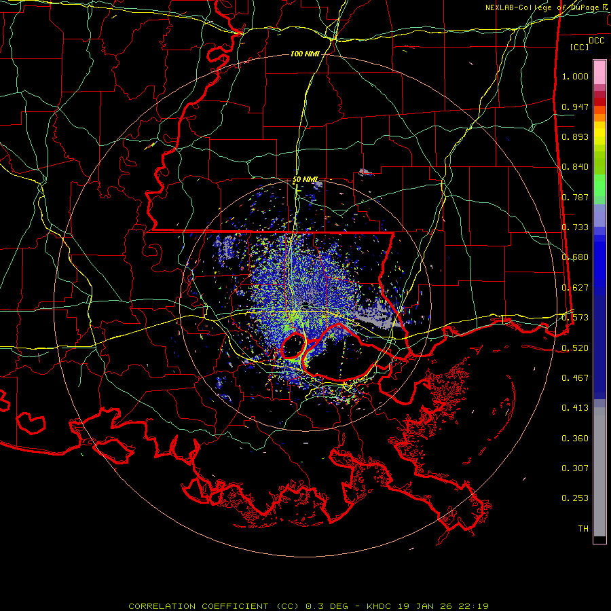Viewport: 611px width, 611px height.
Task: Select the 0.3 DEG elevation text
Action: [327, 606]
